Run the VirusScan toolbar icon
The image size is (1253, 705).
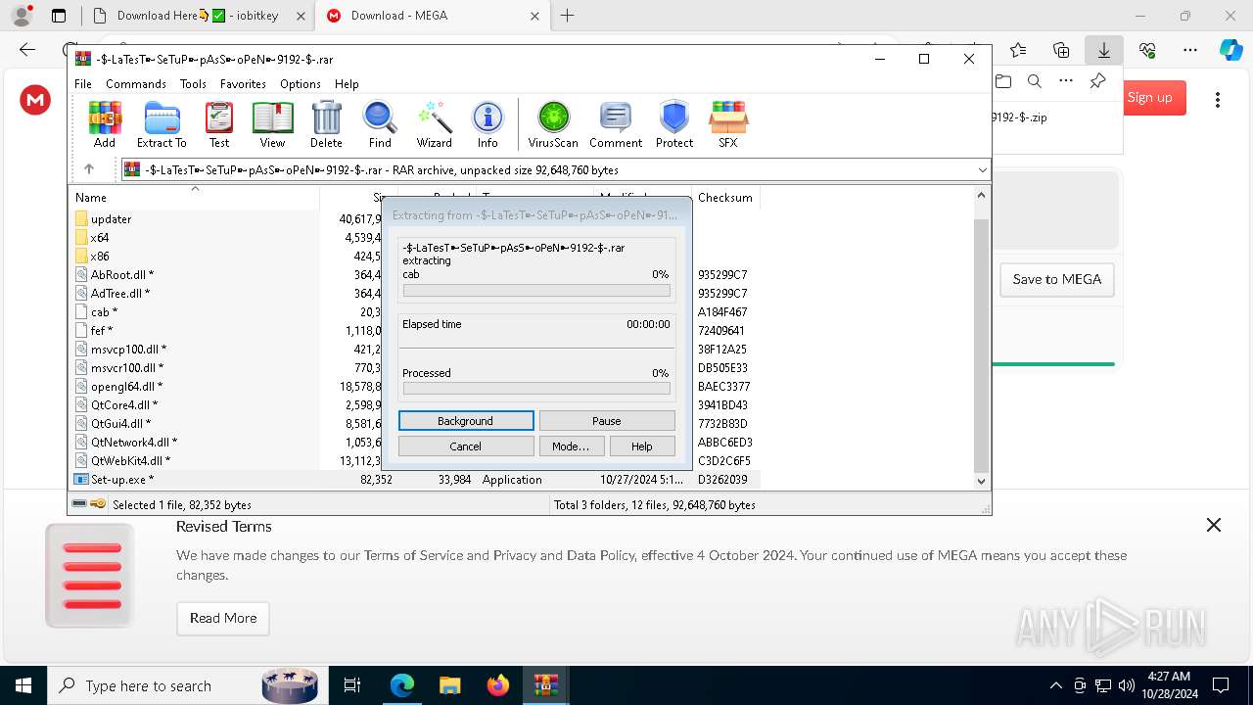click(553, 124)
